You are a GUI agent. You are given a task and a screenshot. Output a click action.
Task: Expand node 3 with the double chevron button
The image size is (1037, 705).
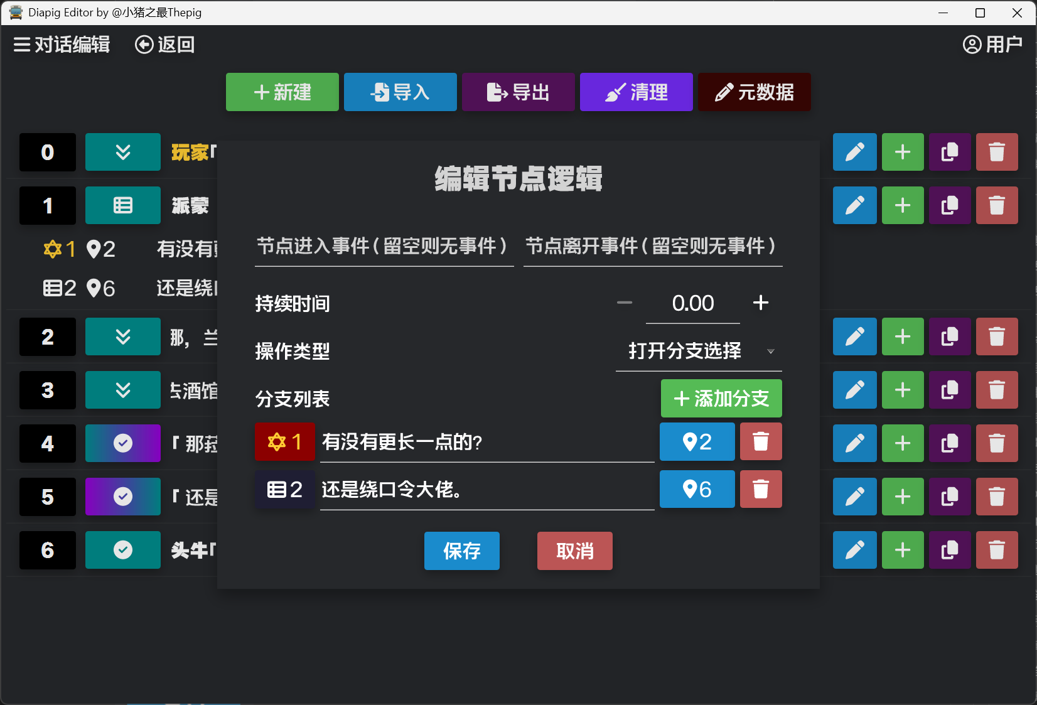coord(123,390)
